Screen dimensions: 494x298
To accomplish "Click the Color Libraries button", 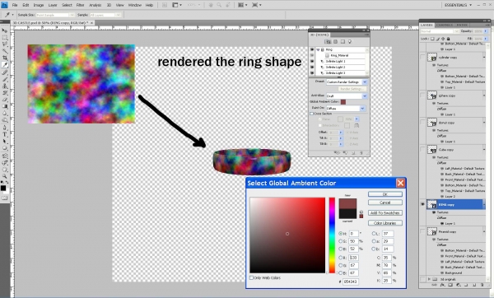I will [385, 223].
